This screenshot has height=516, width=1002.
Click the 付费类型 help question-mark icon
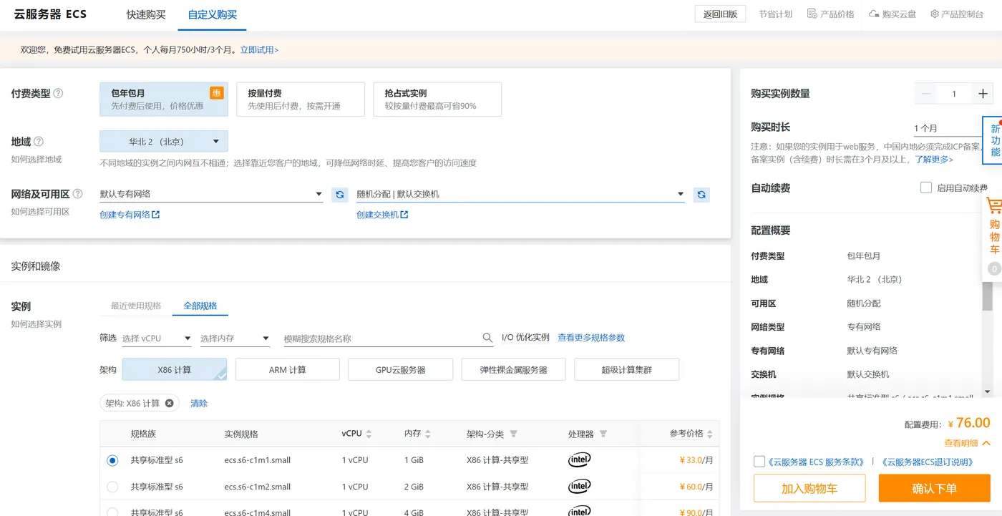click(x=59, y=93)
